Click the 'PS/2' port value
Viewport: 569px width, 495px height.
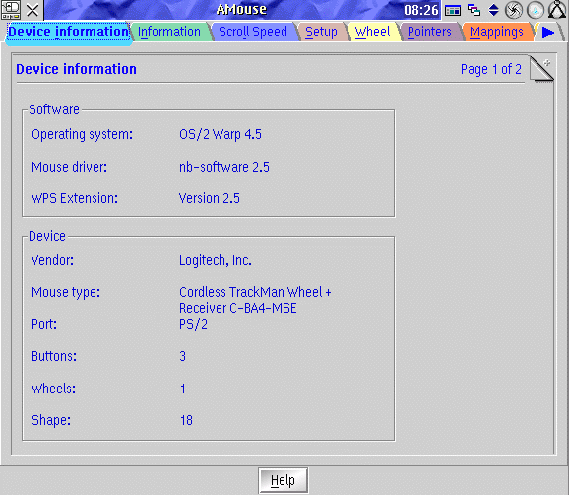point(193,324)
